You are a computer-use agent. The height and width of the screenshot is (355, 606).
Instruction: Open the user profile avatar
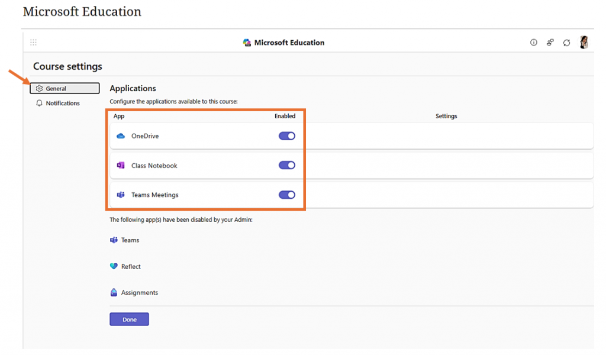pos(584,42)
